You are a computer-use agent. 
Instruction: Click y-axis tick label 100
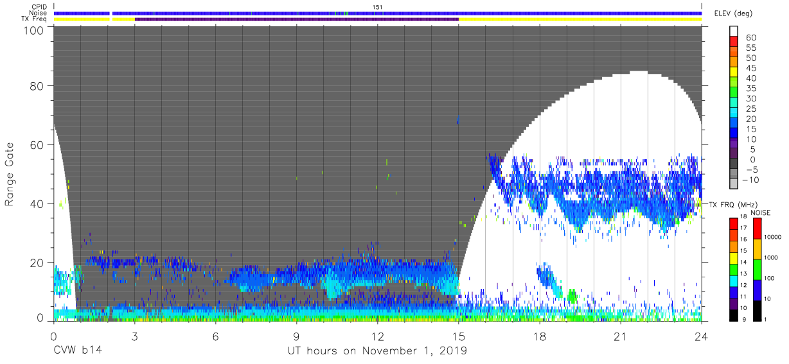35,30
